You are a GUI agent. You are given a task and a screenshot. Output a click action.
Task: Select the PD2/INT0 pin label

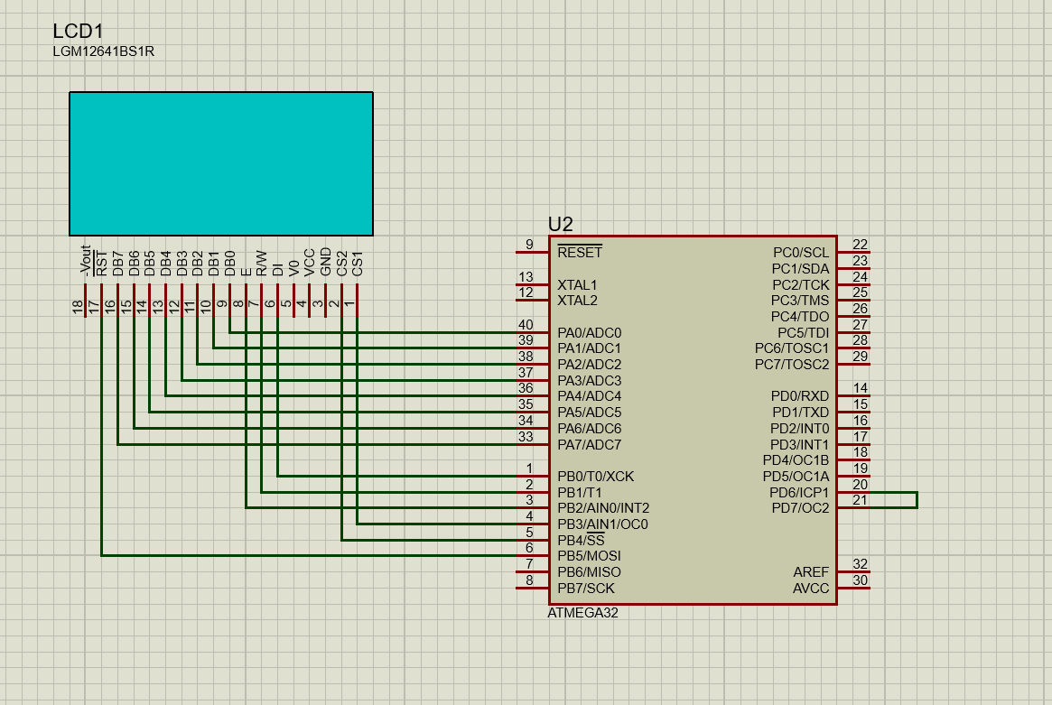(x=800, y=428)
